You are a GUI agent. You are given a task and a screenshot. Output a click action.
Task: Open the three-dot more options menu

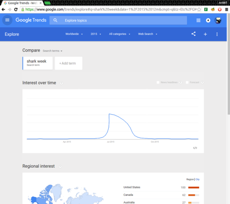click(x=217, y=34)
